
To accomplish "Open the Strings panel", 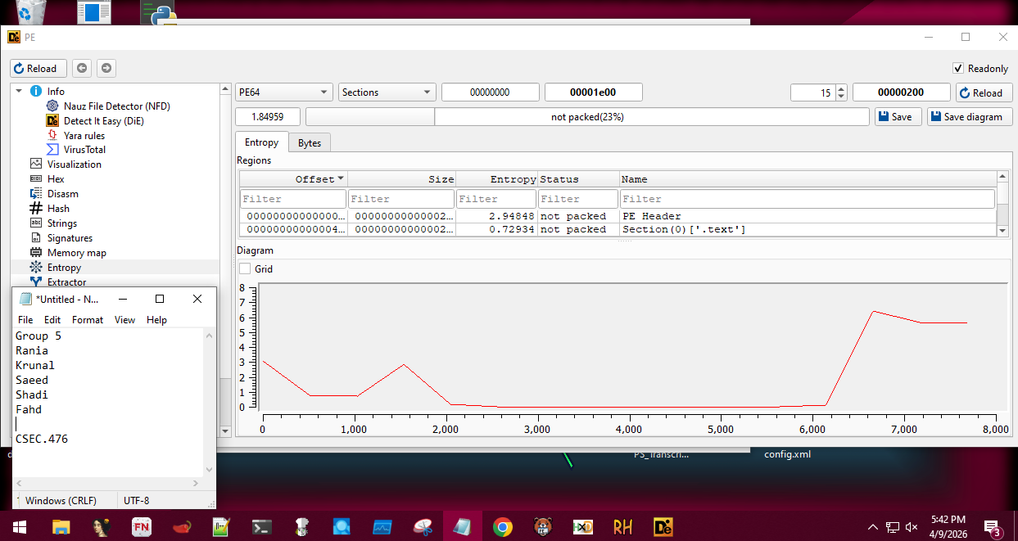I will [x=61, y=223].
